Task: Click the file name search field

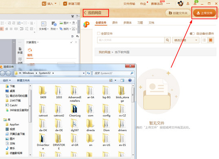Action: (131, 40)
